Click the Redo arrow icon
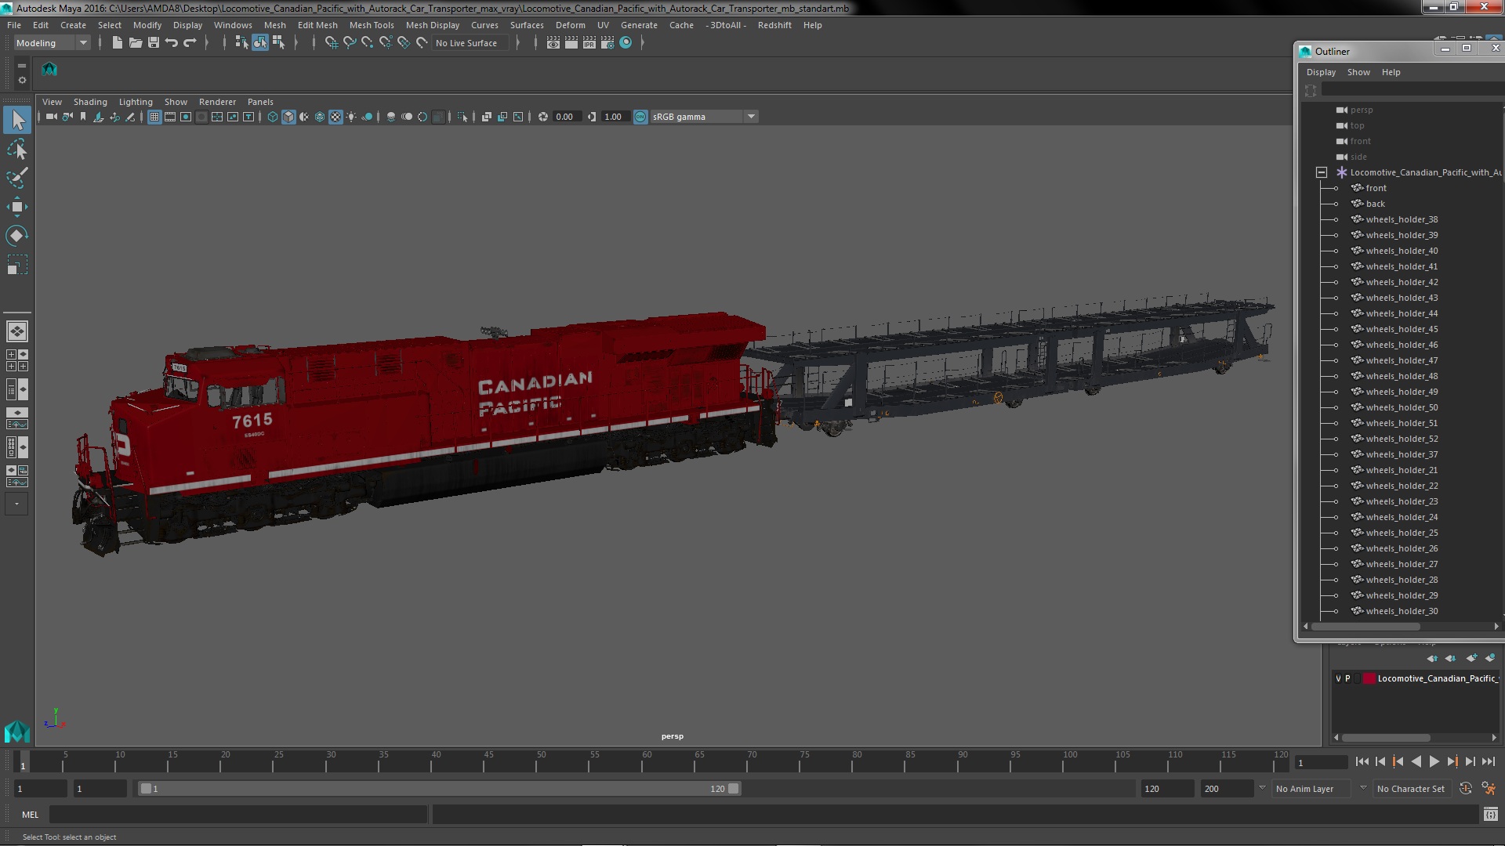This screenshot has width=1505, height=846. (189, 43)
